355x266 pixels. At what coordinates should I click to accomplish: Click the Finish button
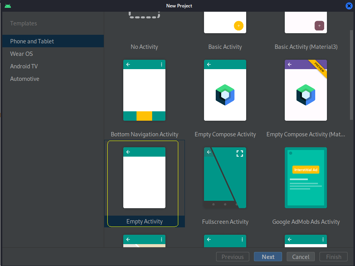coord(334,257)
